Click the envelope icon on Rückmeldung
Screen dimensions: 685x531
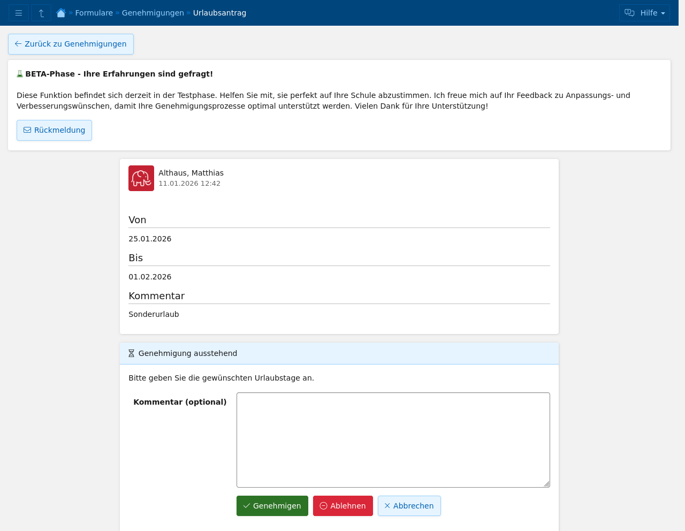coord(27,130)
